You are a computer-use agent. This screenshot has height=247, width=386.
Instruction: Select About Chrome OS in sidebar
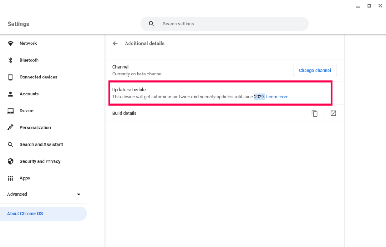(x=43, y=213)
